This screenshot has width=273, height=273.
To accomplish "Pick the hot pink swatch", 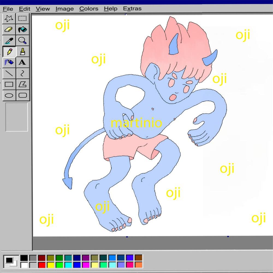I will coord(130,265).
